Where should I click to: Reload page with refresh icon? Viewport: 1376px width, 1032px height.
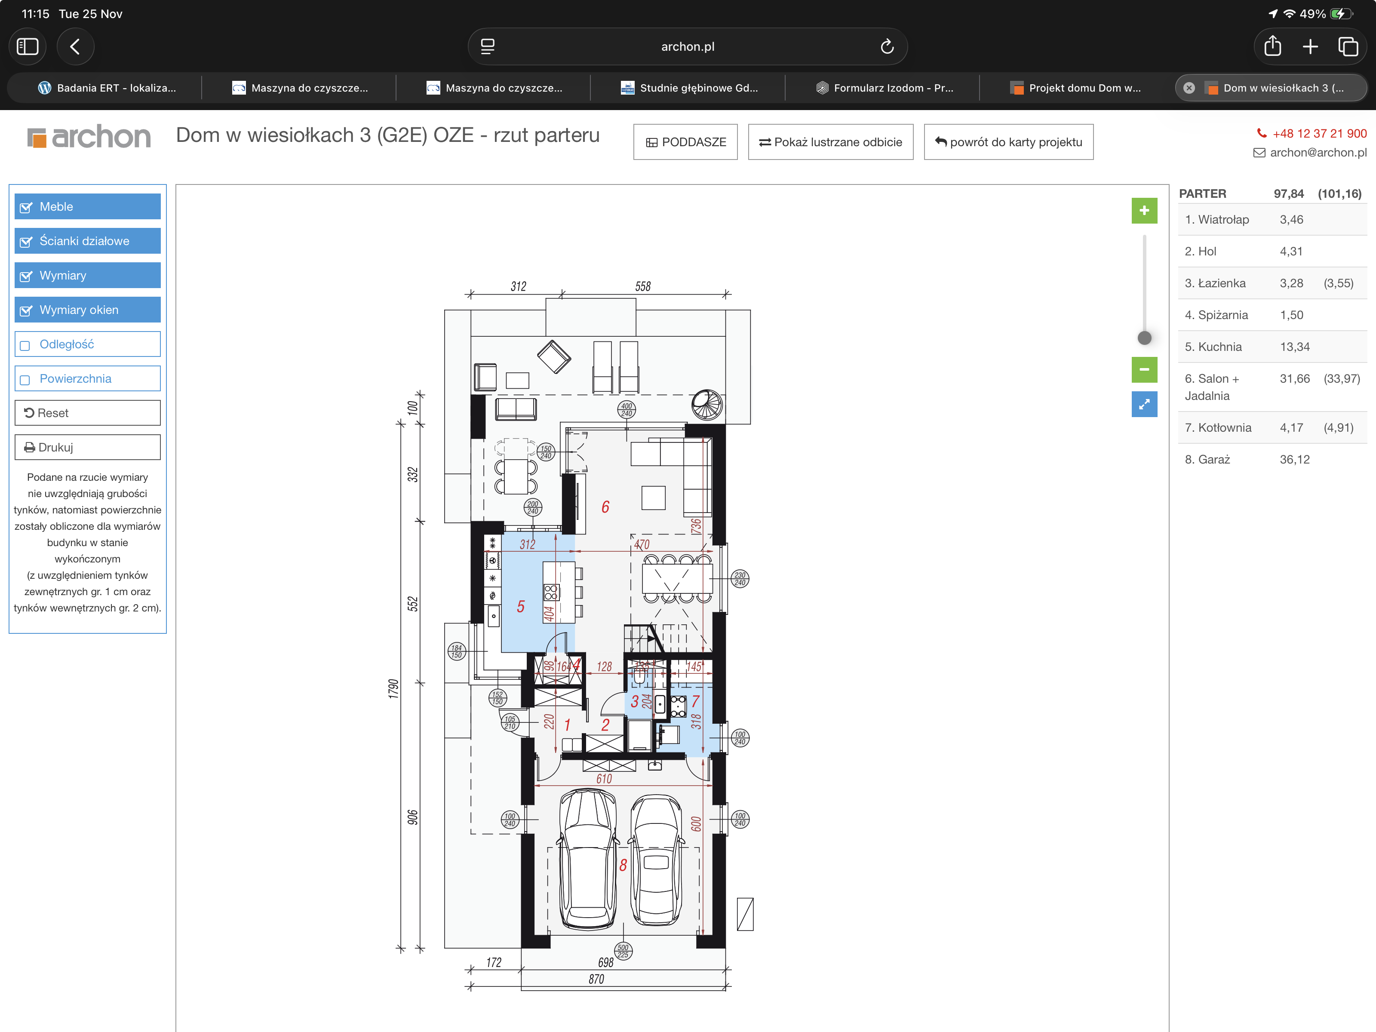click(886, 46)
